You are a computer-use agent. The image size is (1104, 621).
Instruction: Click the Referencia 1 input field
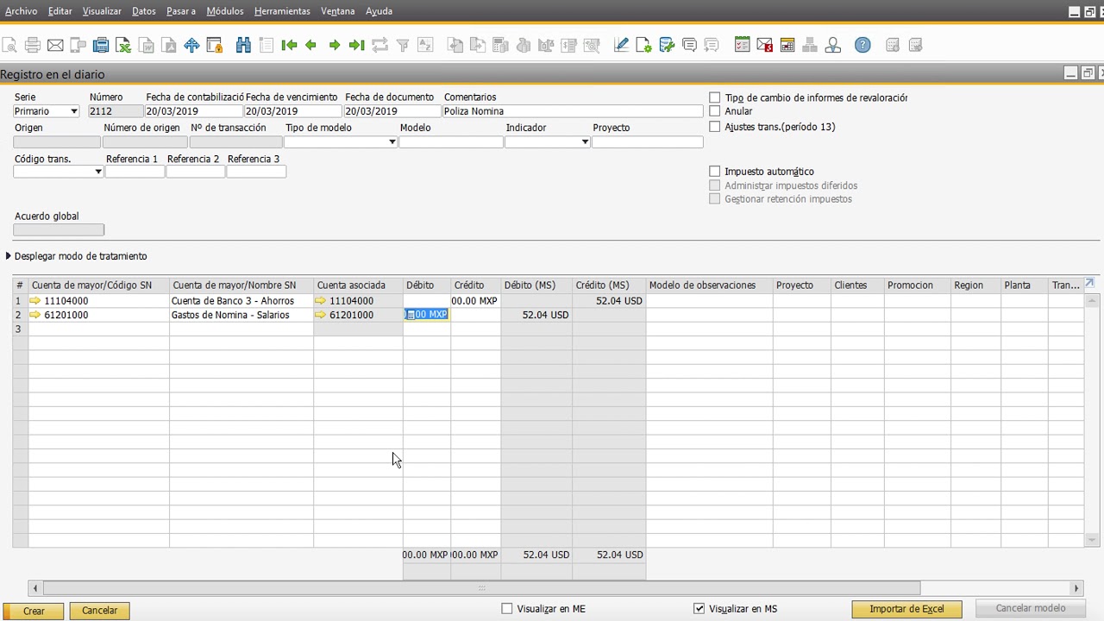point(135,172)
